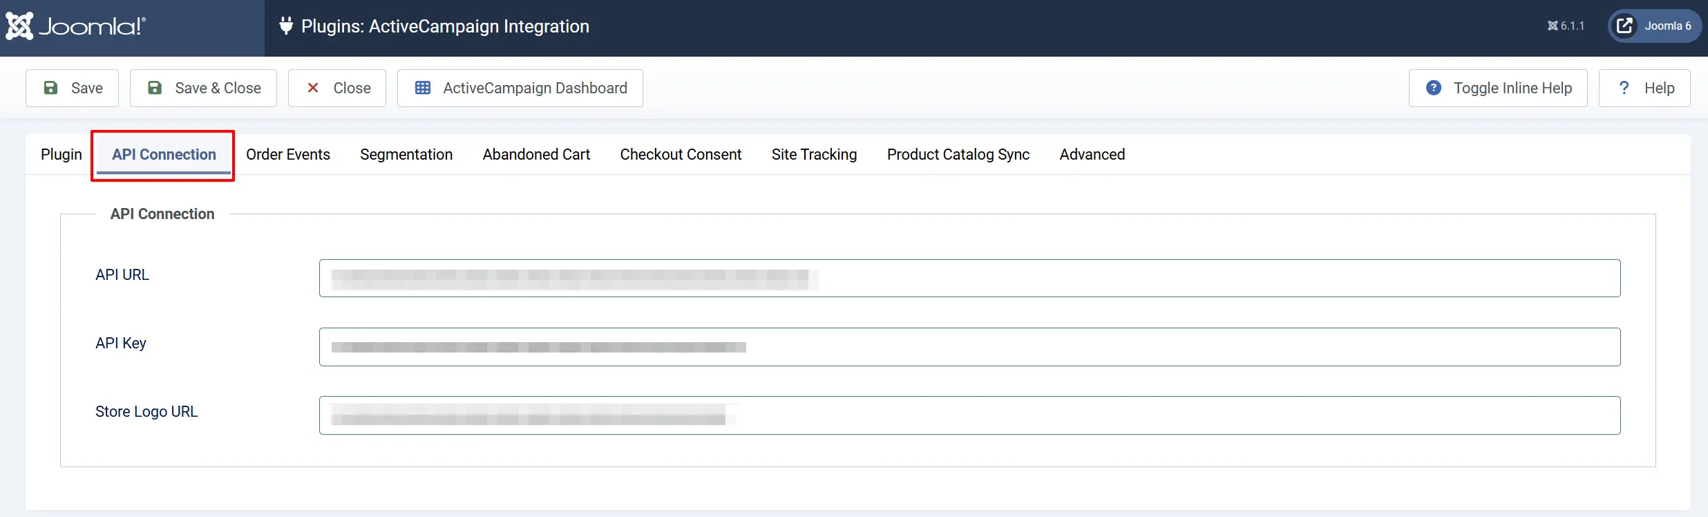
Task: Open the Site Tracking tab
Action: (814, 154)
